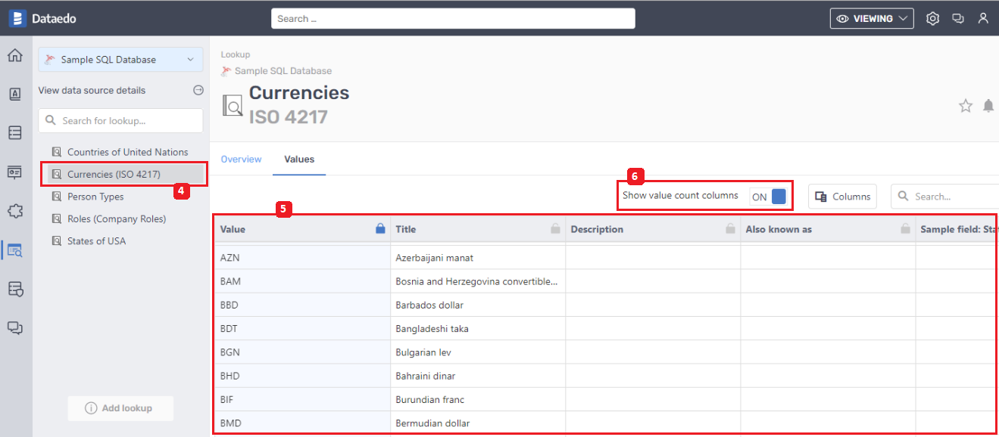The image size is (999, 437).
Task: Open the VIEWING mode dropdown
Action: point(871,19)
